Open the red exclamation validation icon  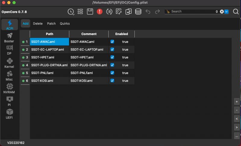click(x=100, y=12)
